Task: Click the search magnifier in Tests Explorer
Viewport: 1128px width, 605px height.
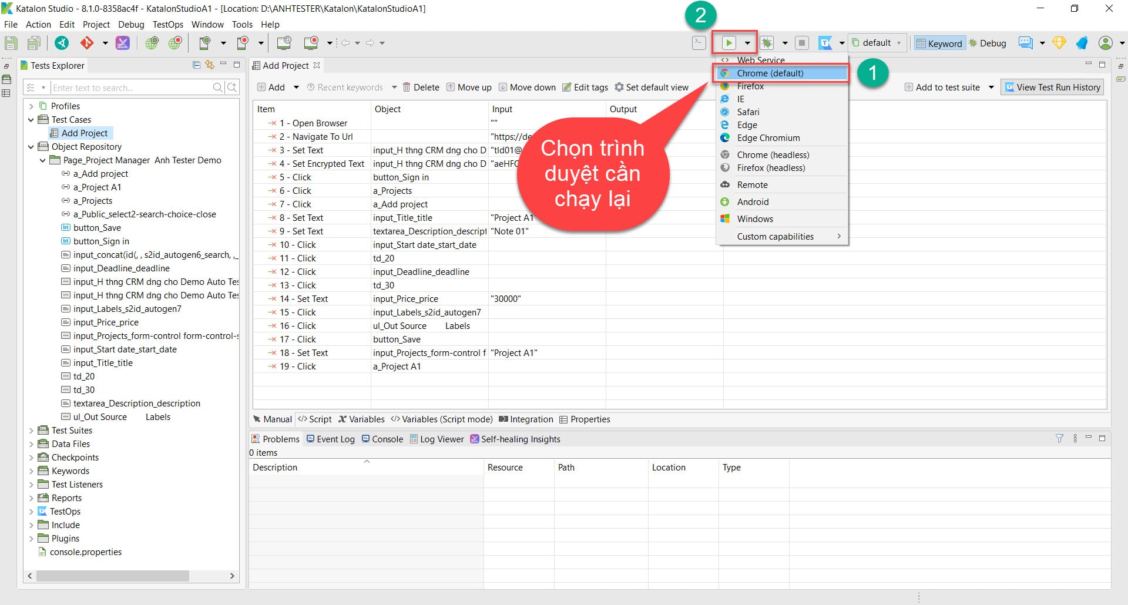Action: 218,88
